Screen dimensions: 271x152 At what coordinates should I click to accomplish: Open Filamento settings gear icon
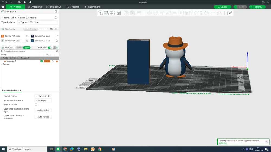click(x=56, y=29)
